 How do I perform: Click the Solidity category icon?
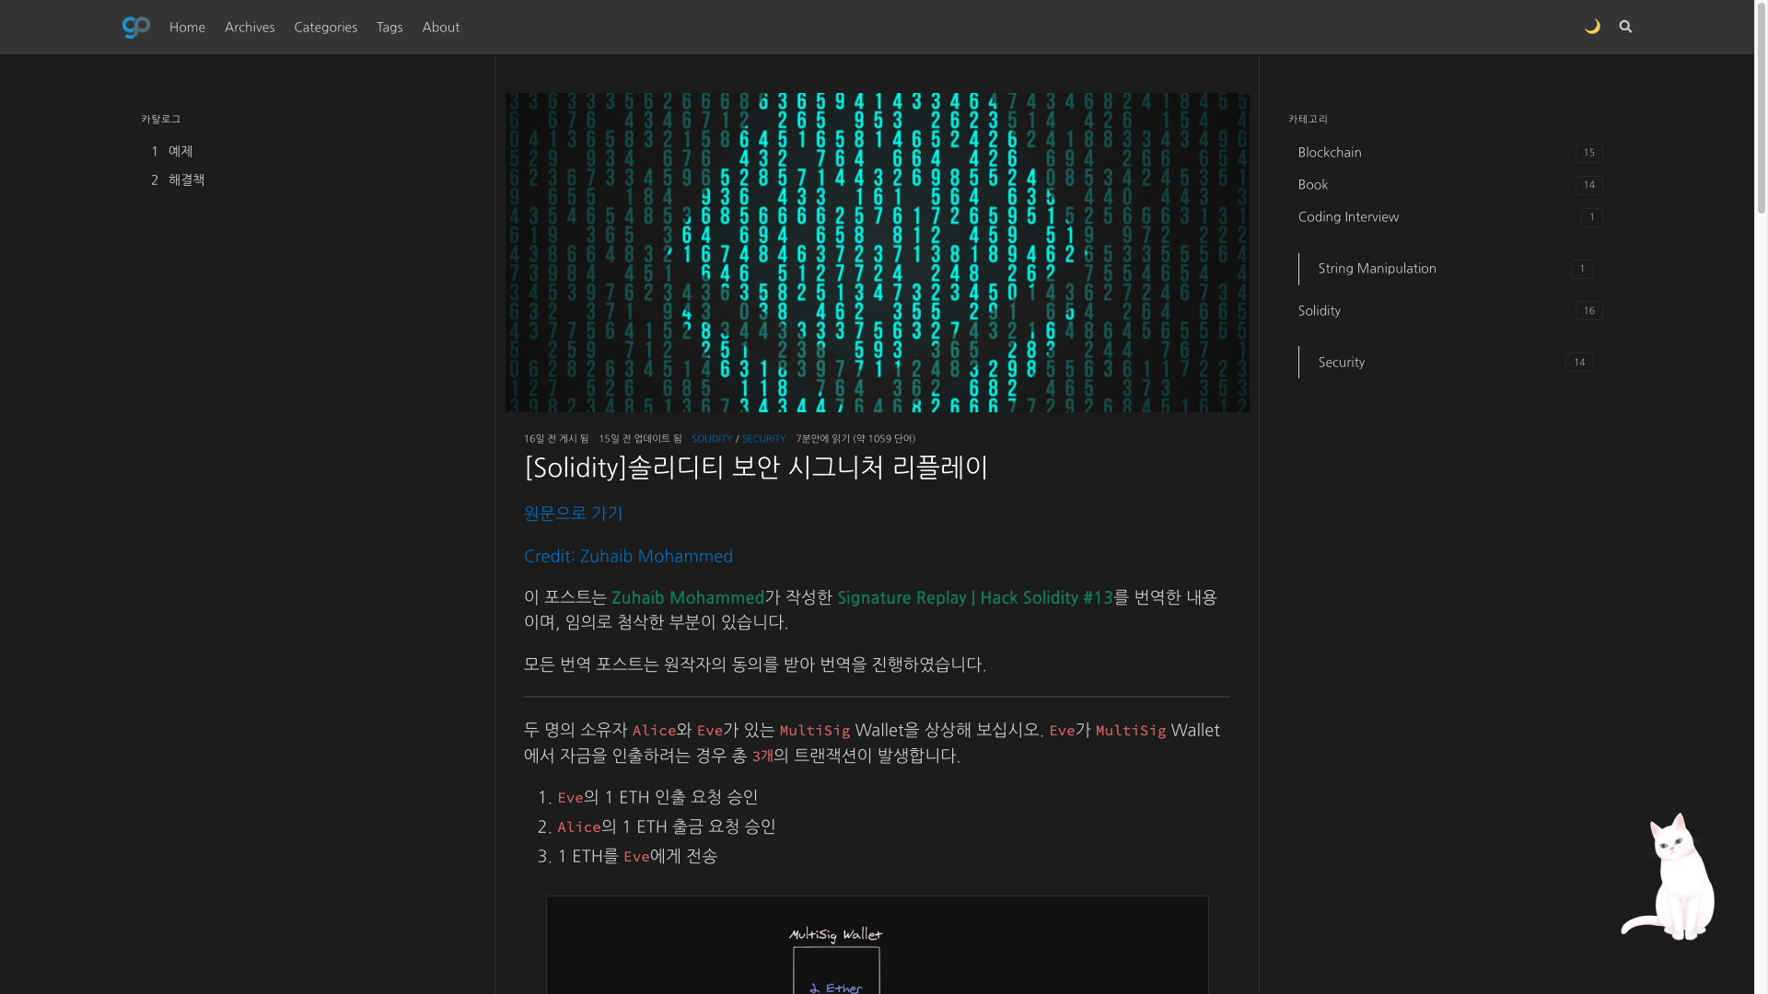click(1320, 311)
